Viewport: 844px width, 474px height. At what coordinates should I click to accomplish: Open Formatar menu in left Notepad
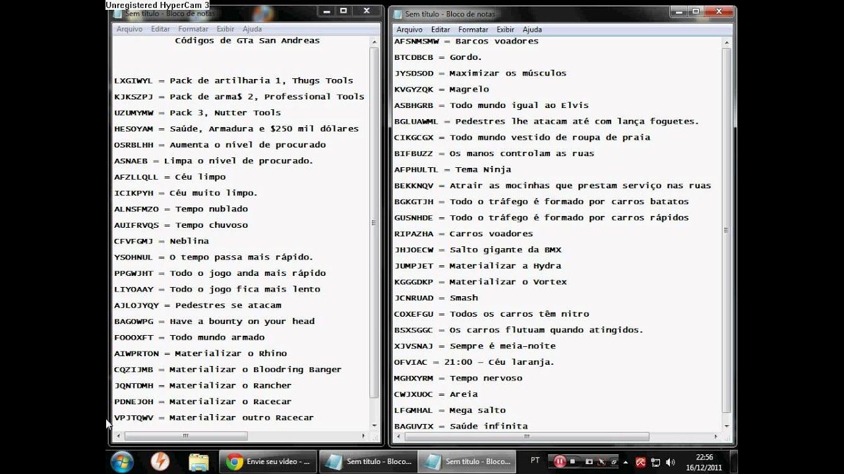click(x=193, y=29)
